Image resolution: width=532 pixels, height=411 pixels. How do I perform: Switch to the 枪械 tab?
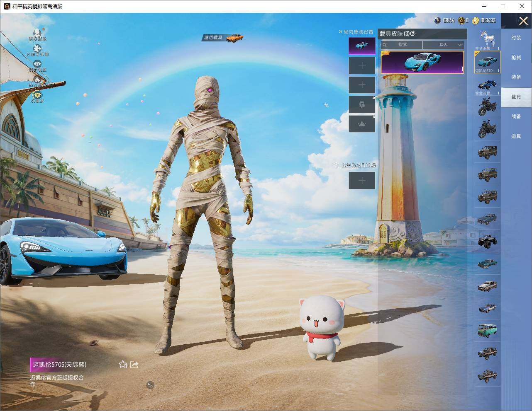[x=516, y=58]
